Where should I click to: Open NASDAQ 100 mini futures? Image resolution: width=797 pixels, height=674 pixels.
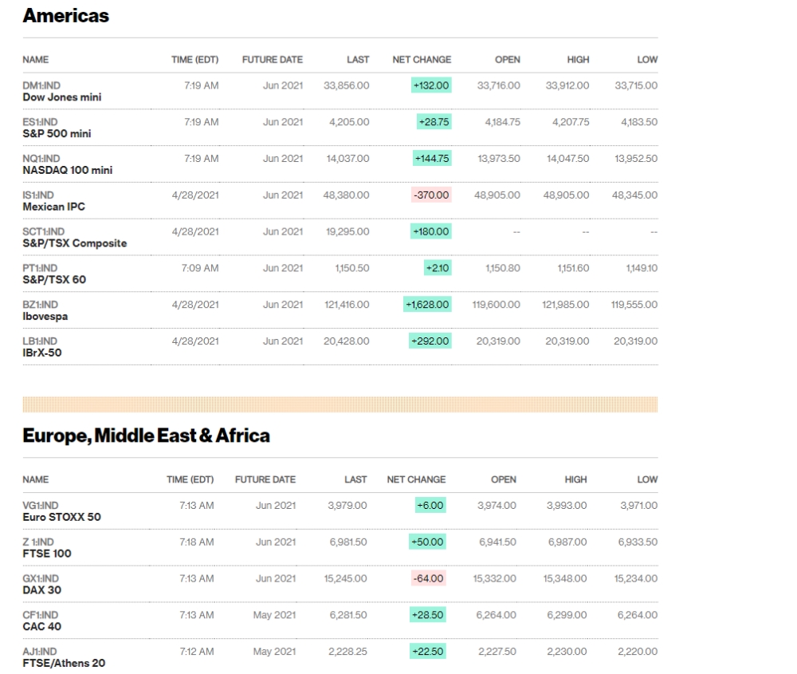point(68,171)
